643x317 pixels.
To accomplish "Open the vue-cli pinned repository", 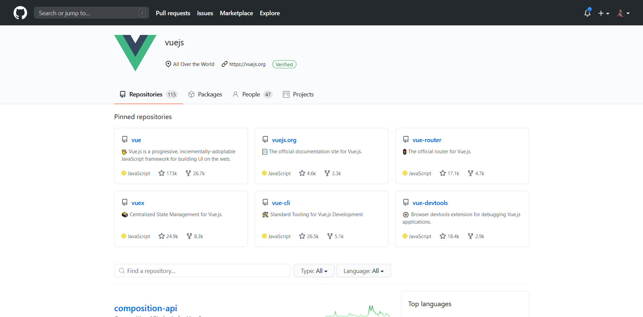I will coord(281,203).
